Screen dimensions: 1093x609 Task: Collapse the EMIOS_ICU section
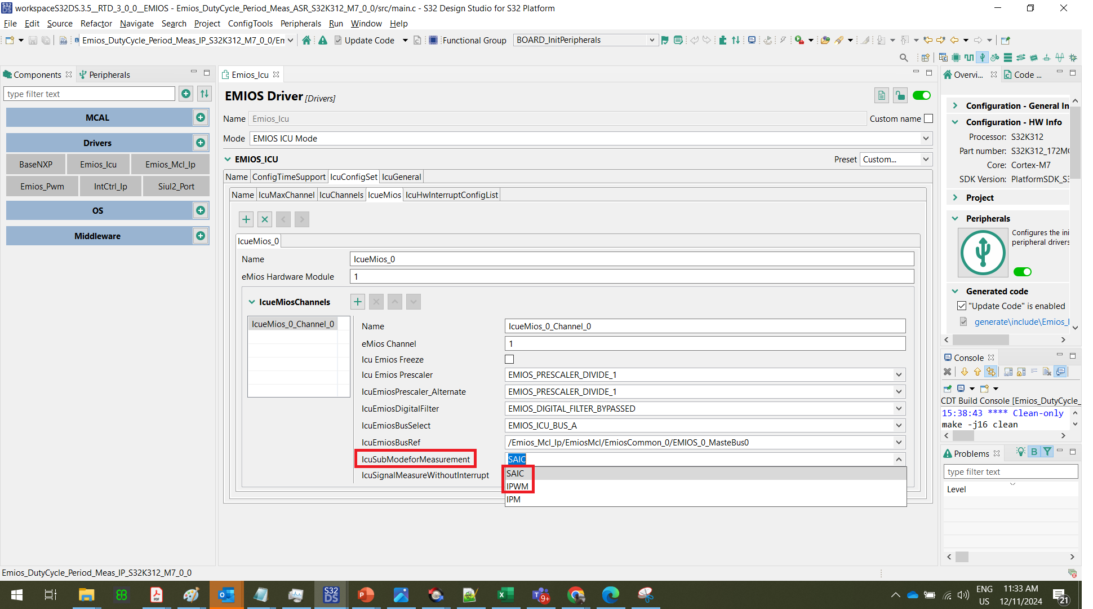pyautogui.click(x=228, y=160)
